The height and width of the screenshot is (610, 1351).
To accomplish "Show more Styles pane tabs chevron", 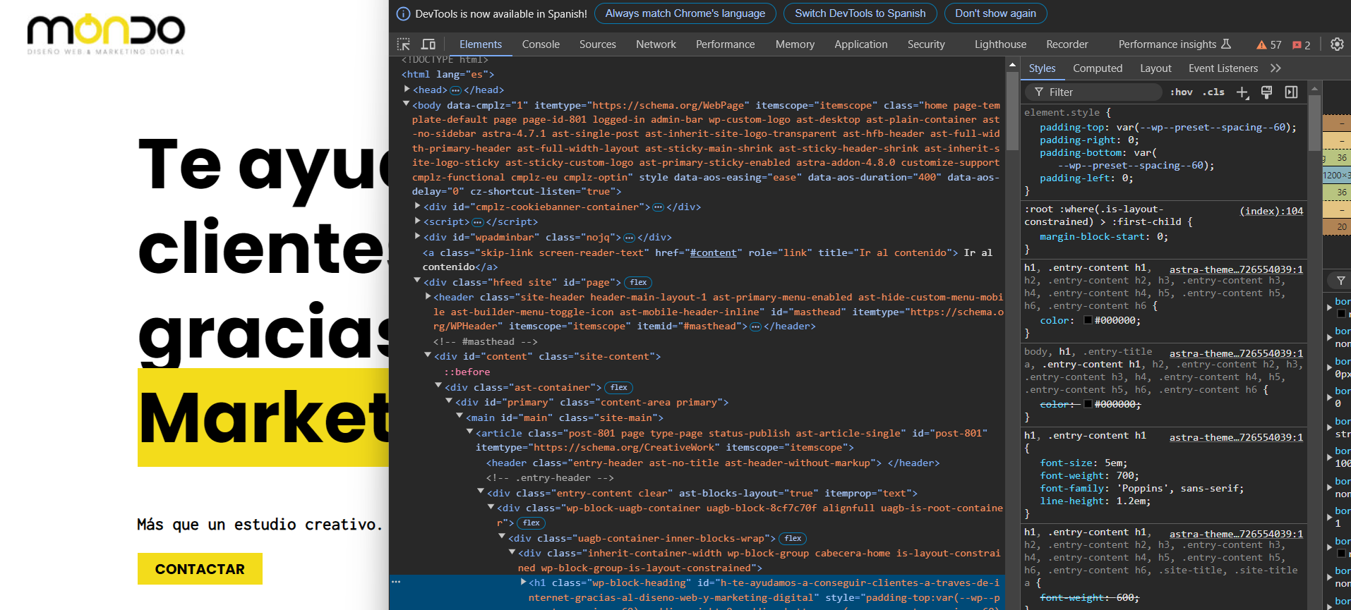I will 1275,68.
